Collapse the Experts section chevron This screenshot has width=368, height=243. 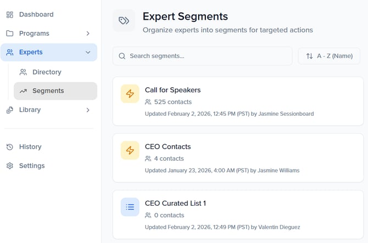(88, 53)
